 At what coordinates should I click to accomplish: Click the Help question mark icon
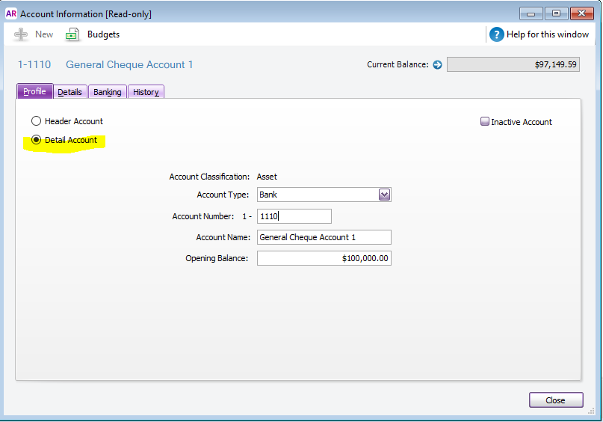pos(497,34)
